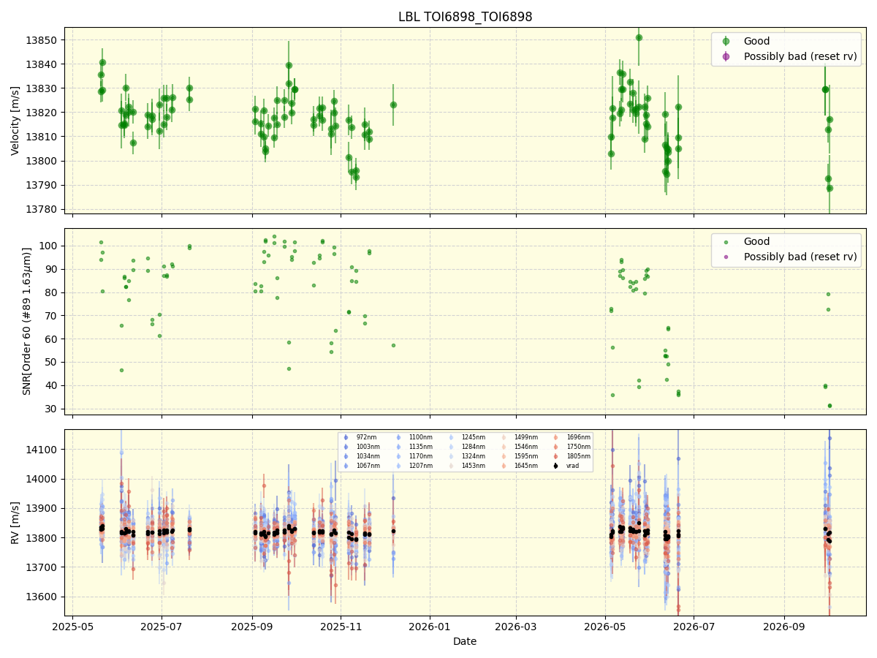This screenshot has width=877, height=658.
Task: Click the plot title LBL TOI6898_TOI6898
Action: point(465,17)
